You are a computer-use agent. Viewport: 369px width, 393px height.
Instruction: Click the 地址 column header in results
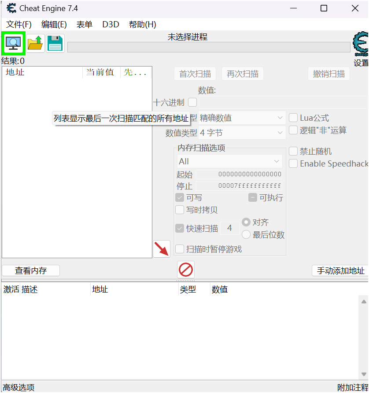(x=42, y=72)
